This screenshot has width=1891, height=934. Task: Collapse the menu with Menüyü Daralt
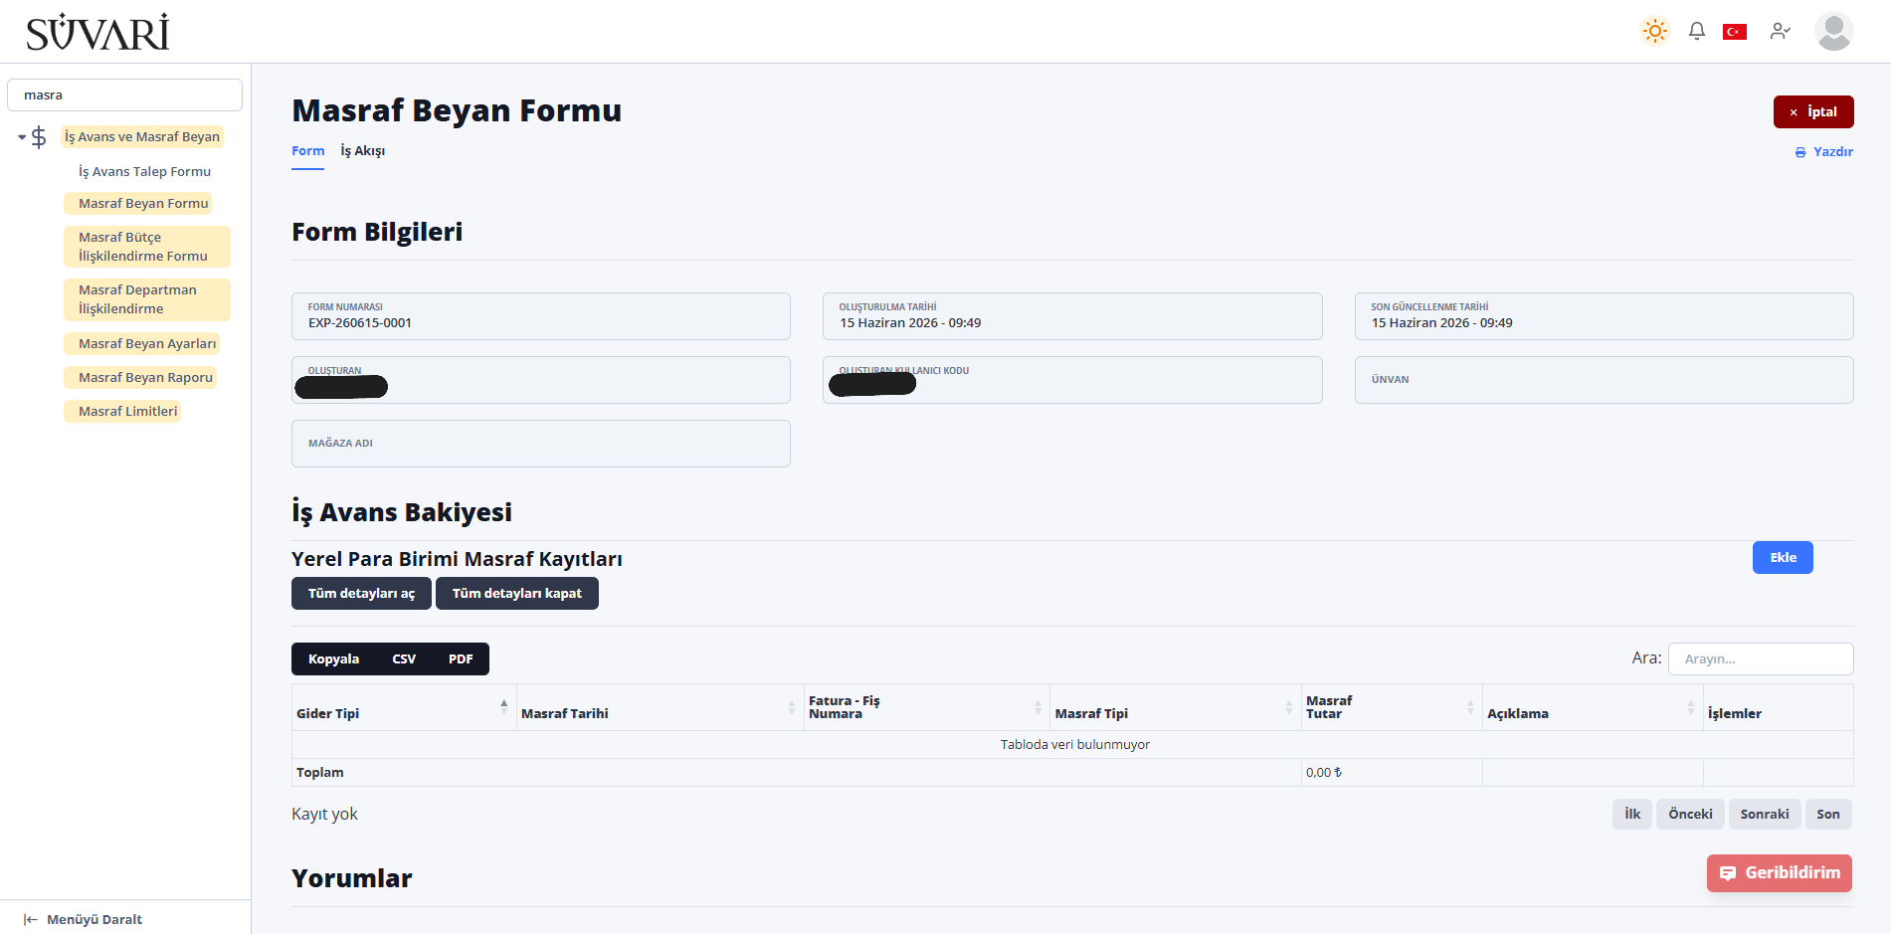click(84, 919)
